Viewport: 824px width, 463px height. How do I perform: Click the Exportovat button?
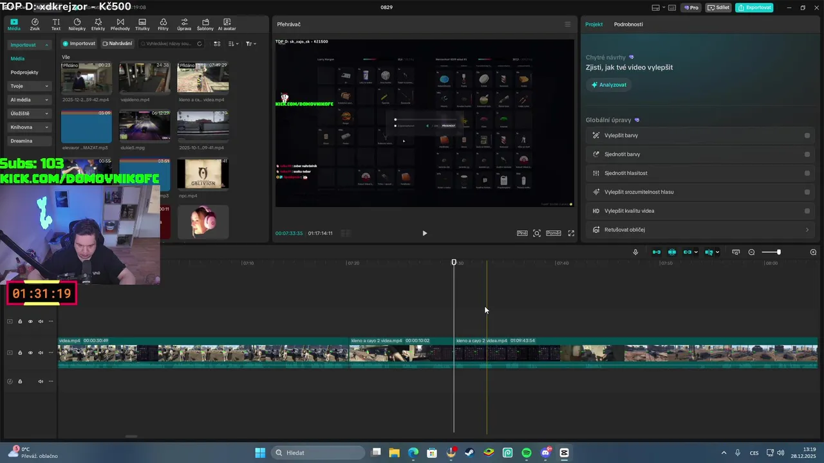[754, 8]
